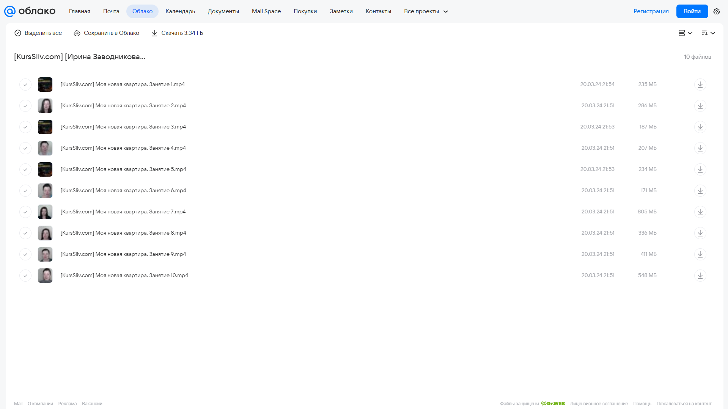Download the Занятие 1.mp4 file
The image size is (728, 409).
[700, 85]
